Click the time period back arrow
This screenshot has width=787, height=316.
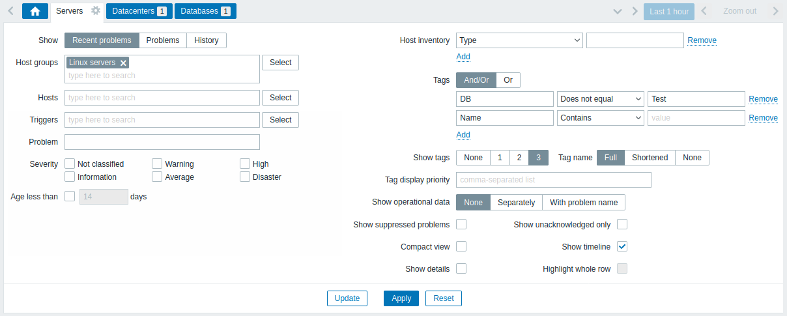click(704, 11)
